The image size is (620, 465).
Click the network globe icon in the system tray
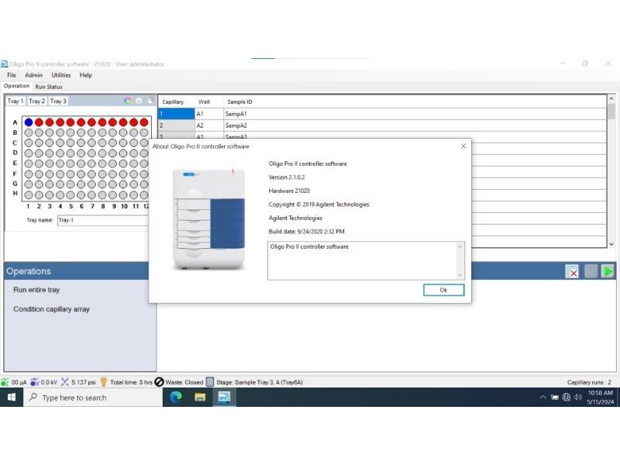[x=567, y=397]
